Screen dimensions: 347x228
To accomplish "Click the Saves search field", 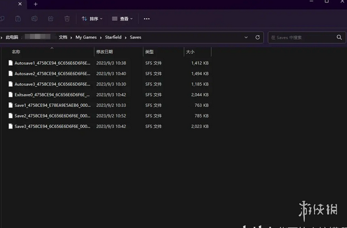I will click(x=307, y=37).
